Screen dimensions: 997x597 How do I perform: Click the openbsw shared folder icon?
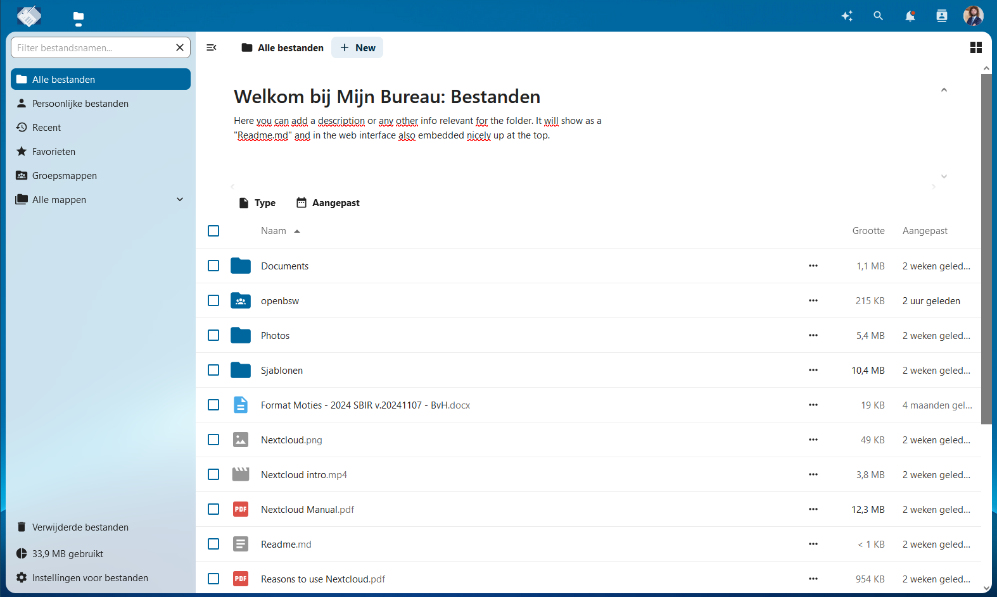(x=241, y=300)
